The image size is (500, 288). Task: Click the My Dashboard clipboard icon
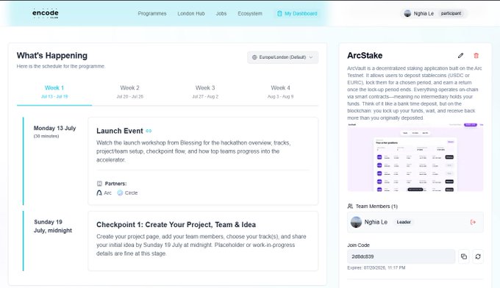[x=279, y=14]
